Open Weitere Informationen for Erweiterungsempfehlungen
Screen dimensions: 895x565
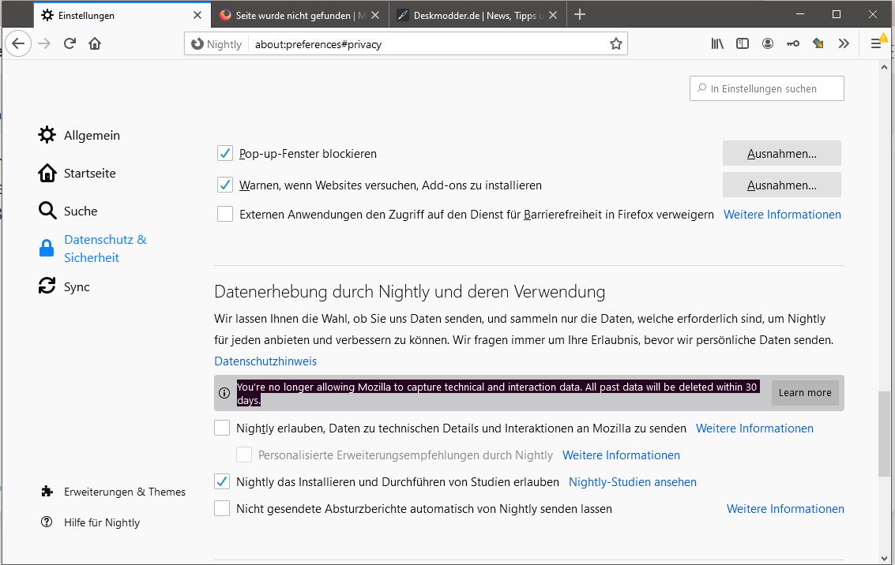click(x=621, y=455)
